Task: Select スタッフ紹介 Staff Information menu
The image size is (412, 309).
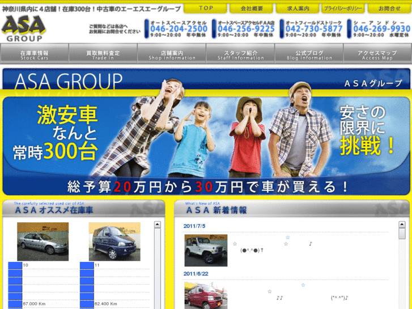Action: [x=240, y=54]
